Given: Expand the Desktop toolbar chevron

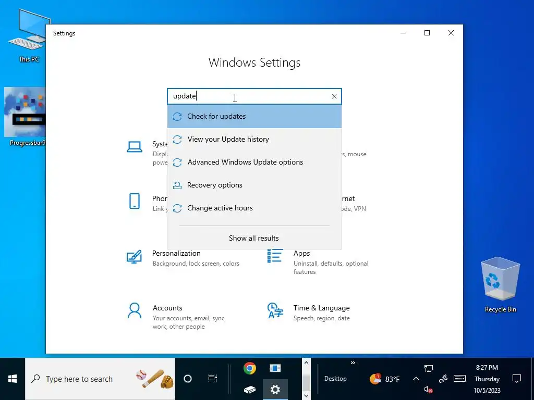Looking at the screenshot, I should coord(353,363).
